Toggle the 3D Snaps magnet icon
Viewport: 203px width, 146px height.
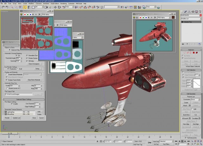81,7
